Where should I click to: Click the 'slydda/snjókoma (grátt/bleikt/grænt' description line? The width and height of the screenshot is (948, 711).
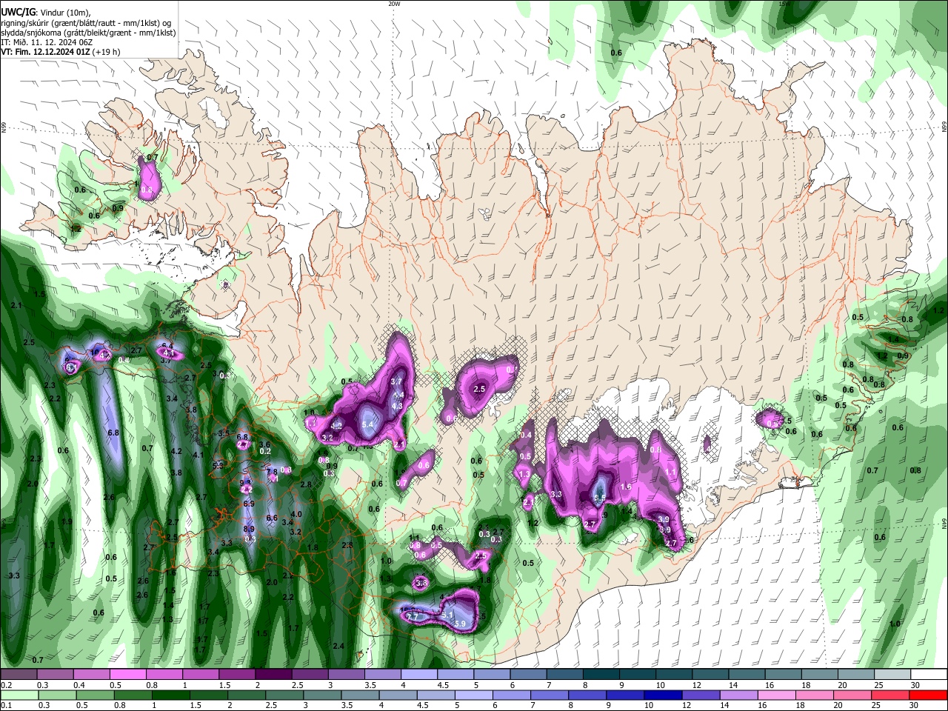(88, 33)
